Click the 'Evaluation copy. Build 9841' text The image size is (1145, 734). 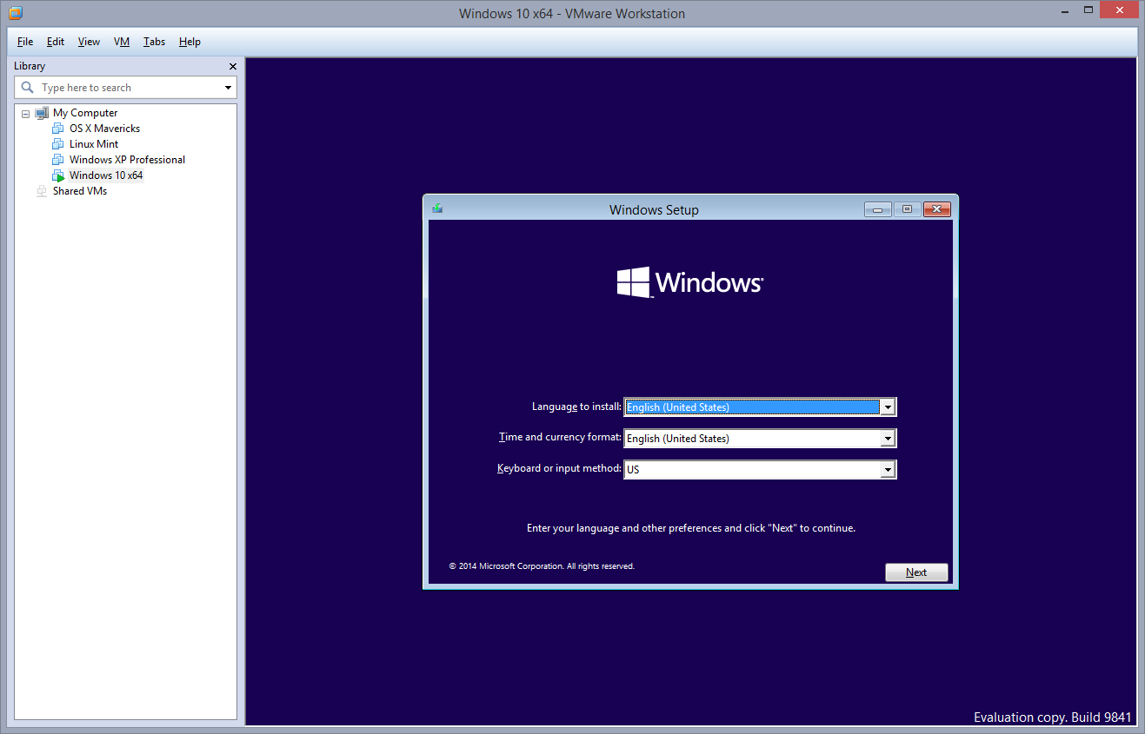[1053, 717]
